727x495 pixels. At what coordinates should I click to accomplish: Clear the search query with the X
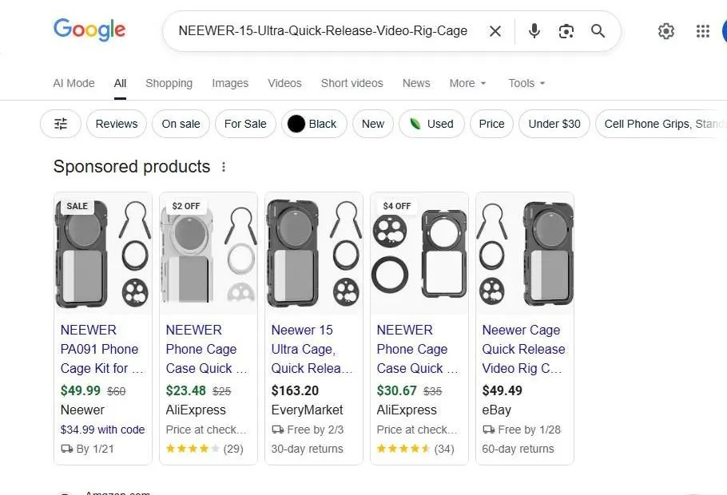[495, 30]
